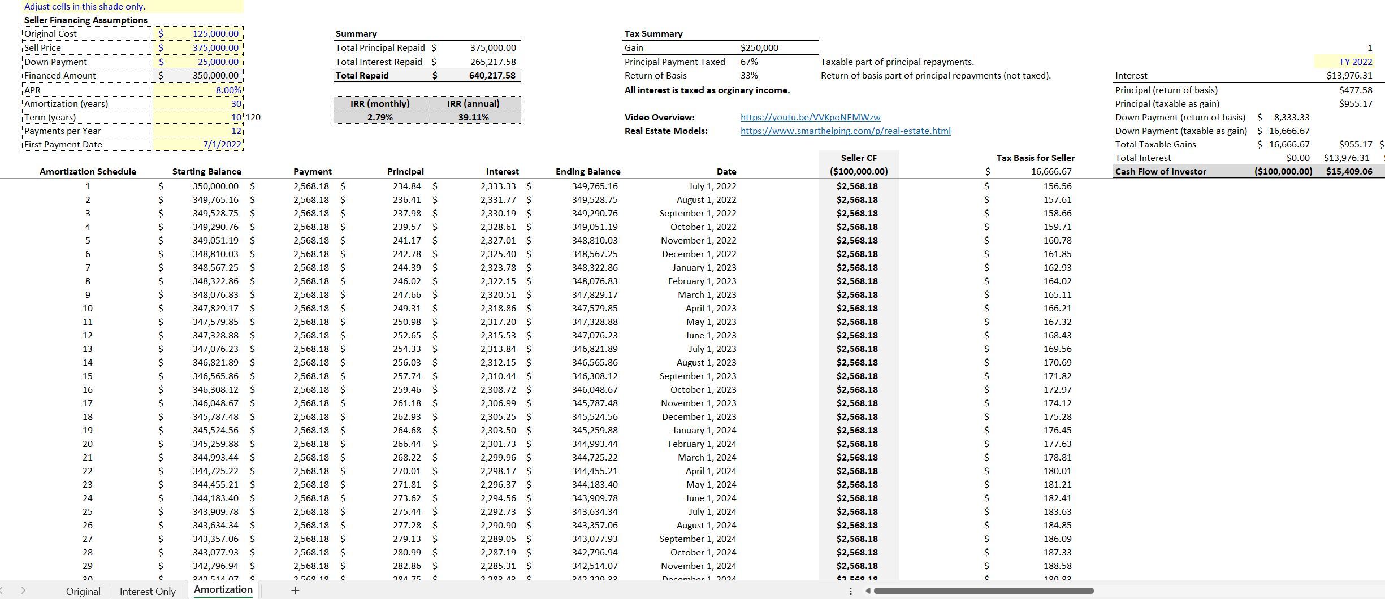
Task: Switch to the Interest Only sheet tab
Action: 148,591
